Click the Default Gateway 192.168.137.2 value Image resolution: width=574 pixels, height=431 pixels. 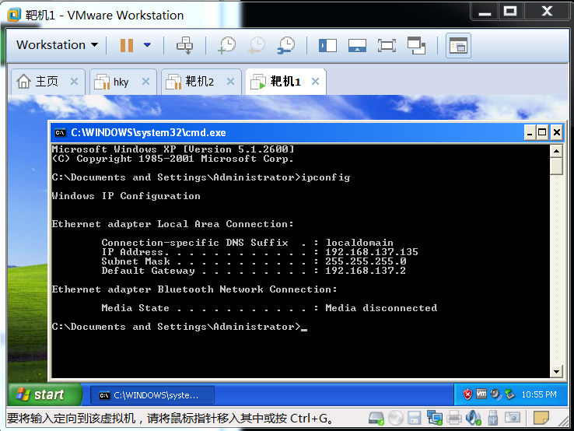point(366,271)
